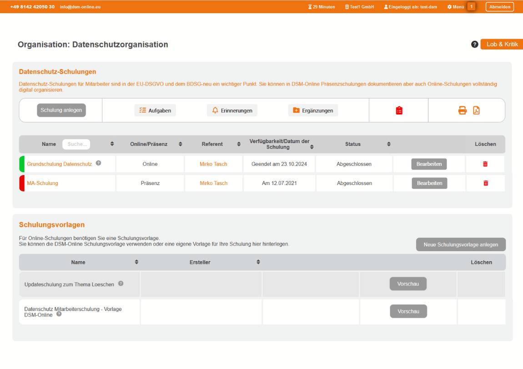
Task: Sort trainings by Name column
Action: 112,144
